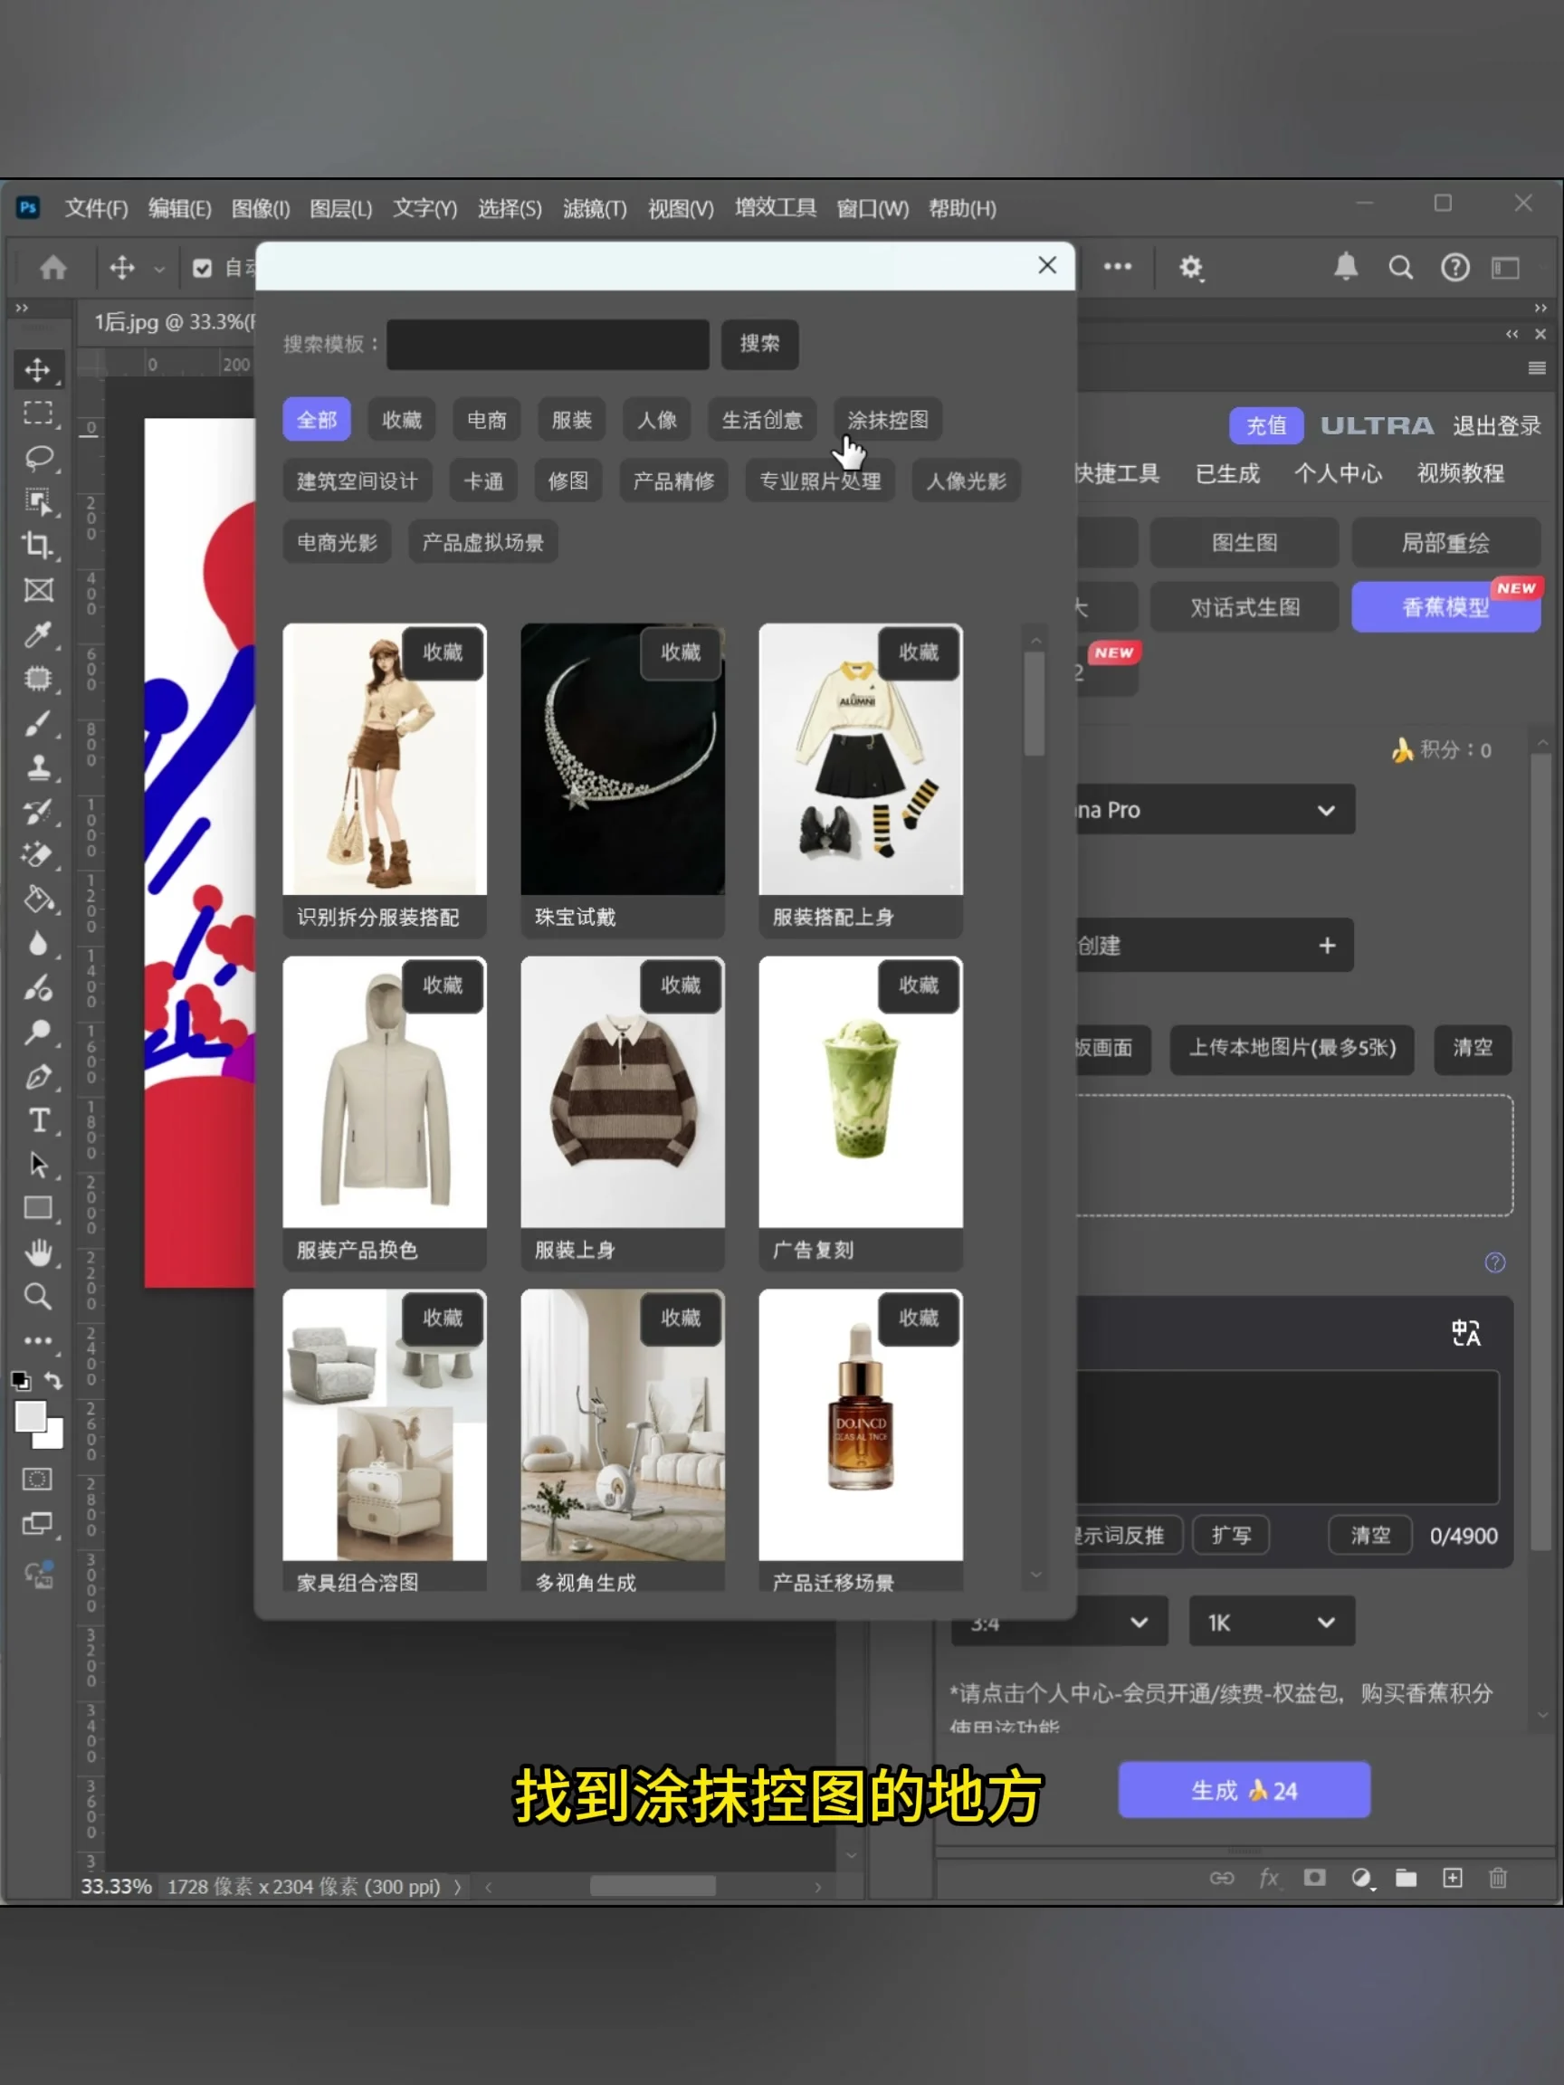
Task: Open the model dropdown ending in Pro
Action: [1216, 810]
